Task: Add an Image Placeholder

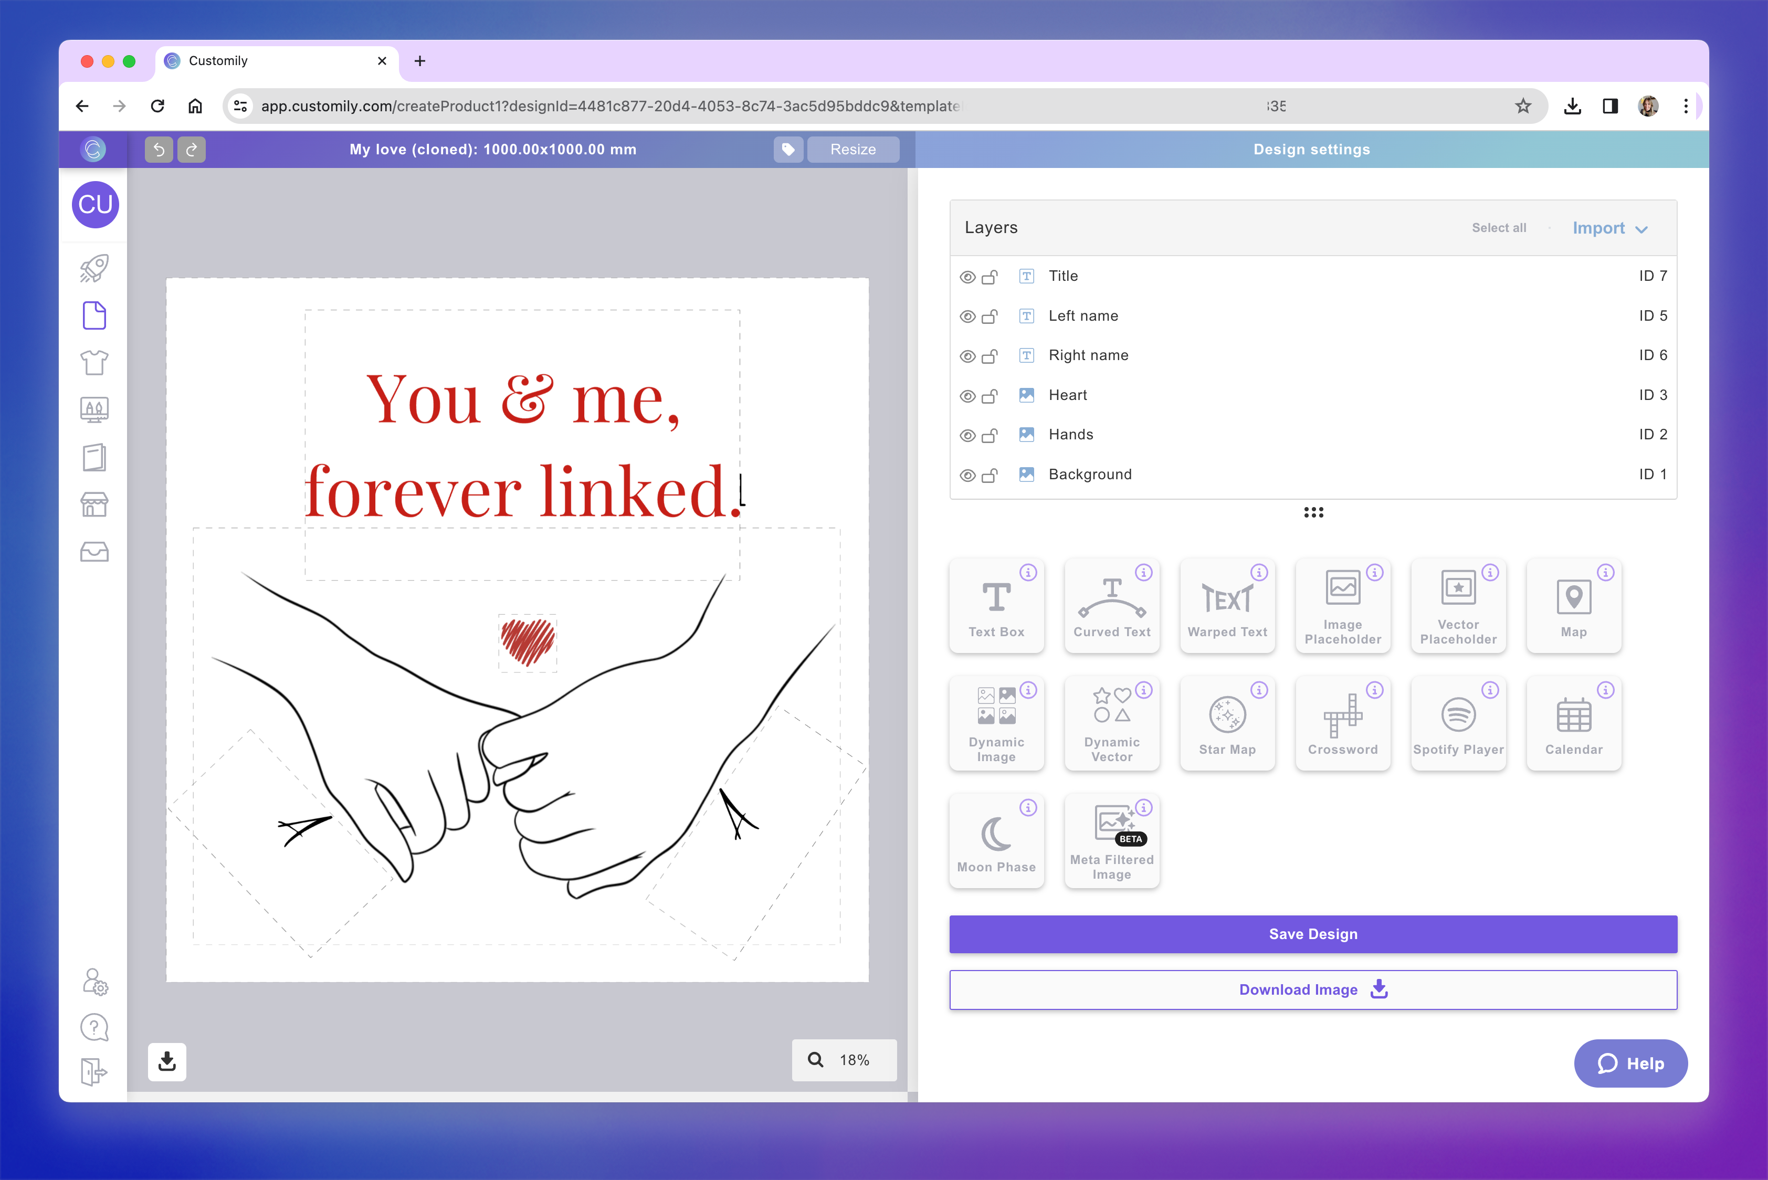Action: point(1343,606)
